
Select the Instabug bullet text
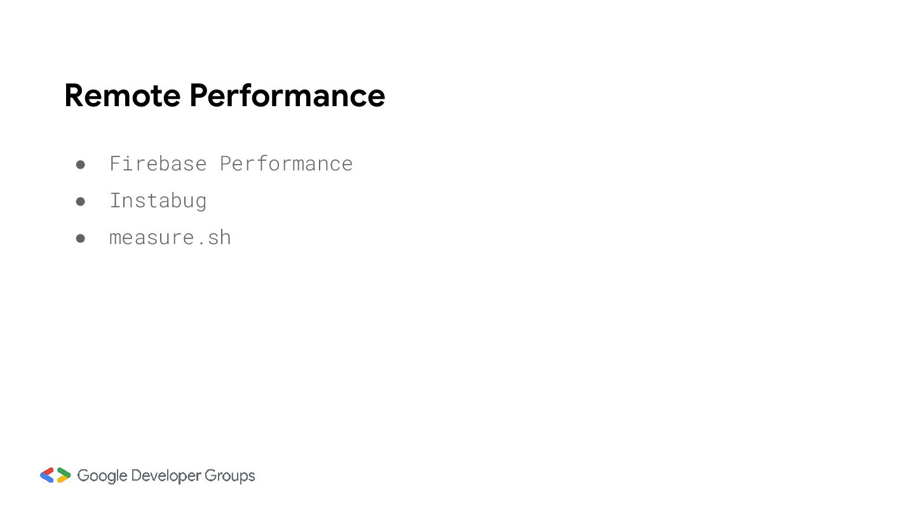coord(158,201)
